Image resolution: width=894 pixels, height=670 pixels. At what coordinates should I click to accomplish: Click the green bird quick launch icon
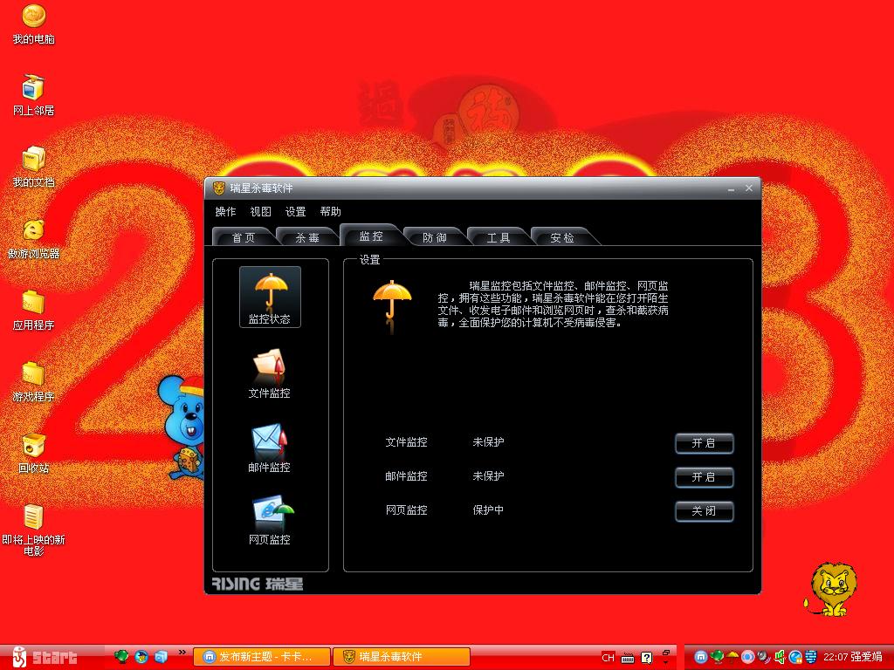(121, 657)
